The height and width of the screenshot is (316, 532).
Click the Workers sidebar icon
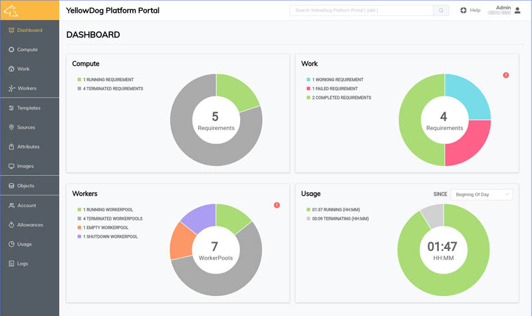click(11, 88)
